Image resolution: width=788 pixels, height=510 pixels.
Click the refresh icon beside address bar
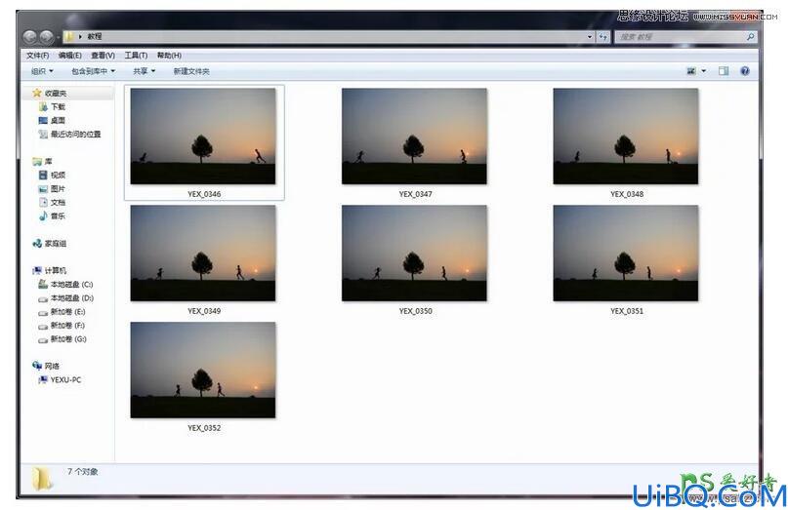tap(603, 37)
